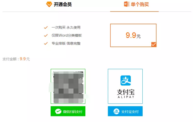Viewport: 193px width, 122px height.
Task: Select the Alipay payment card
Action: click(x=125, y=86)
